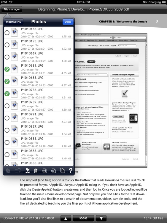Screen dimensions: 167x223
Task: Tap the Photos popover title
Action: pyautogui.click(x=39, y=22)
